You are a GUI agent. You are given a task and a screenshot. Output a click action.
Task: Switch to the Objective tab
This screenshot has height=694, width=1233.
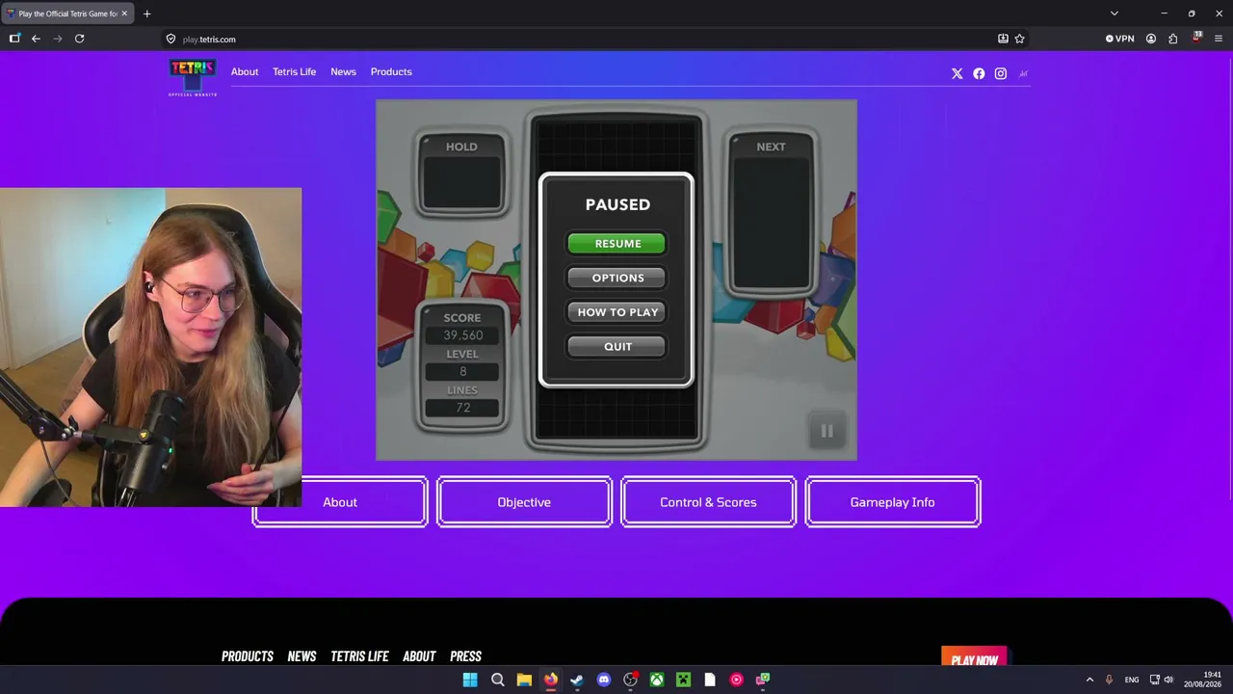[524, 502]
